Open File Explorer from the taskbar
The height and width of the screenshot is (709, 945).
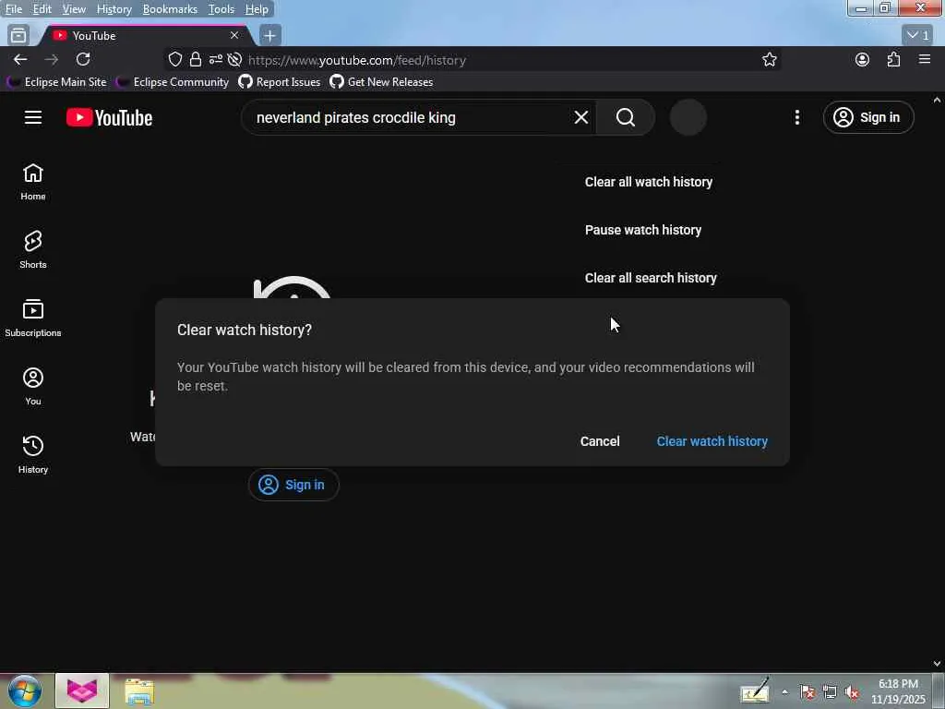coord(139,692)
